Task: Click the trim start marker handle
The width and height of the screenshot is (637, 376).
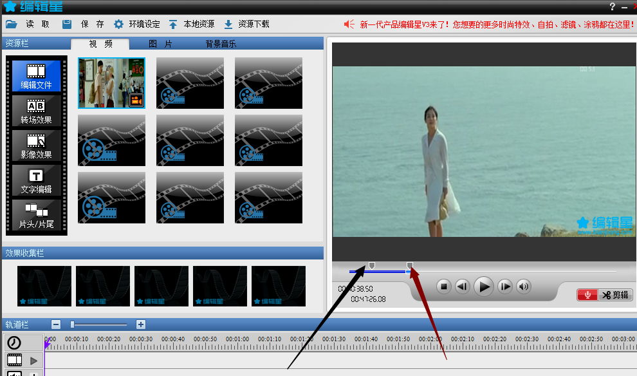Action: click(x=372, y=265)
